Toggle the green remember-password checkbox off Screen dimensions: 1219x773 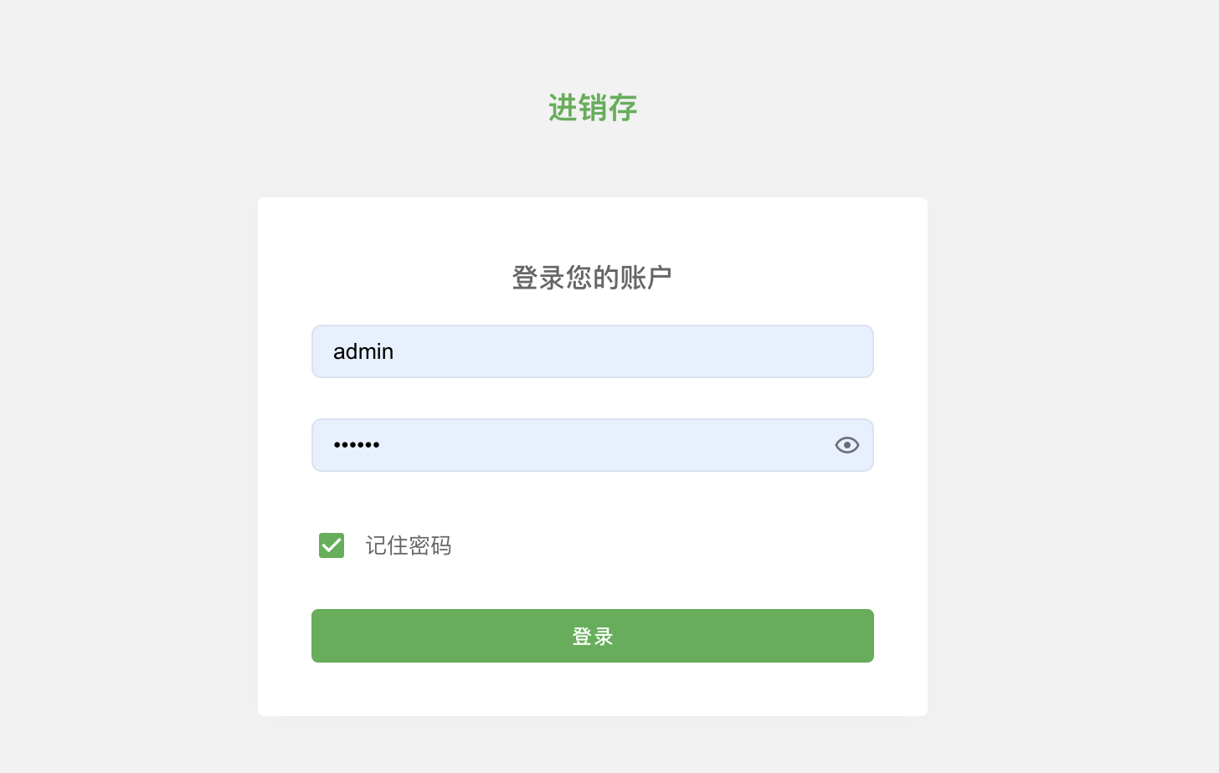coord(331,545)
